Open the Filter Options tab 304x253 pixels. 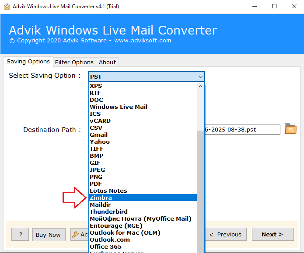(x=74, y=62)
